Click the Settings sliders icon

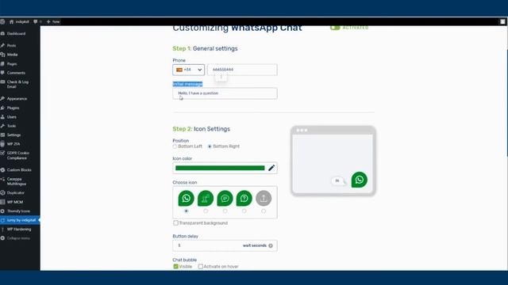tap(2, 135)
